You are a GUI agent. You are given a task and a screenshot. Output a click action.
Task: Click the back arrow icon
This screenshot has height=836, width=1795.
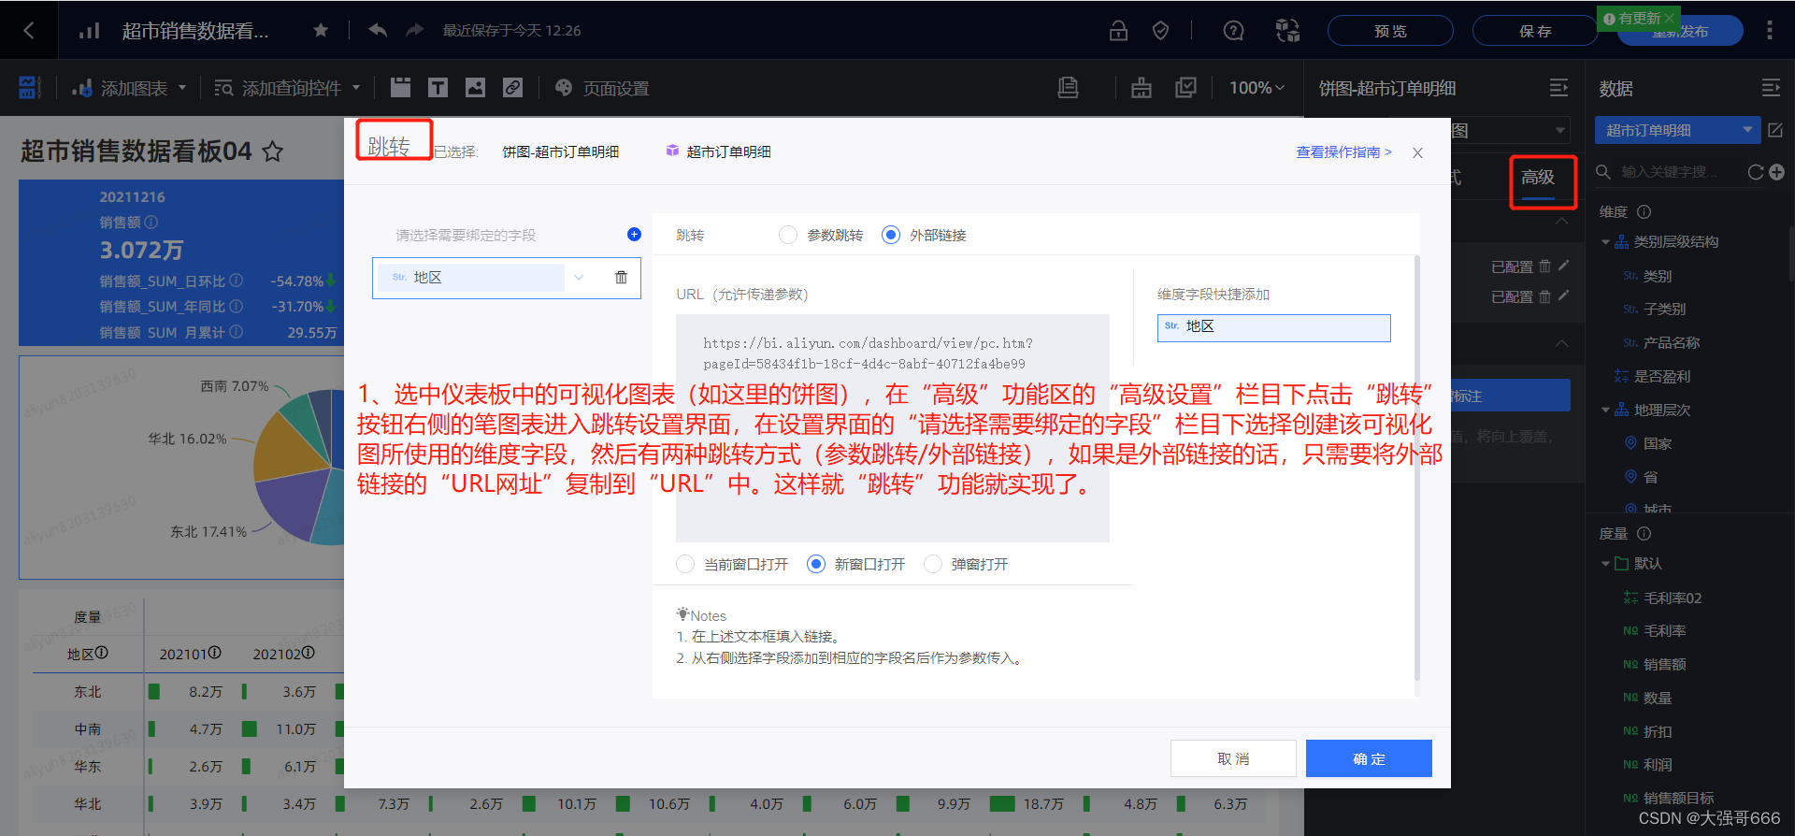point(29,31)
